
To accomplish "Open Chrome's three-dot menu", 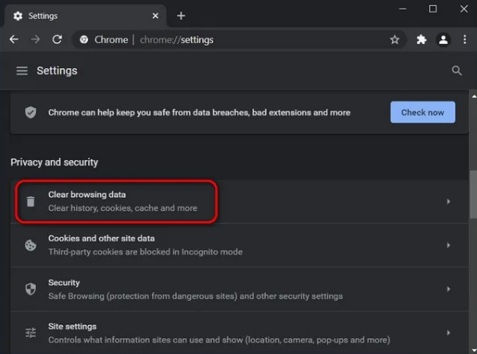I will coord(464,39).
